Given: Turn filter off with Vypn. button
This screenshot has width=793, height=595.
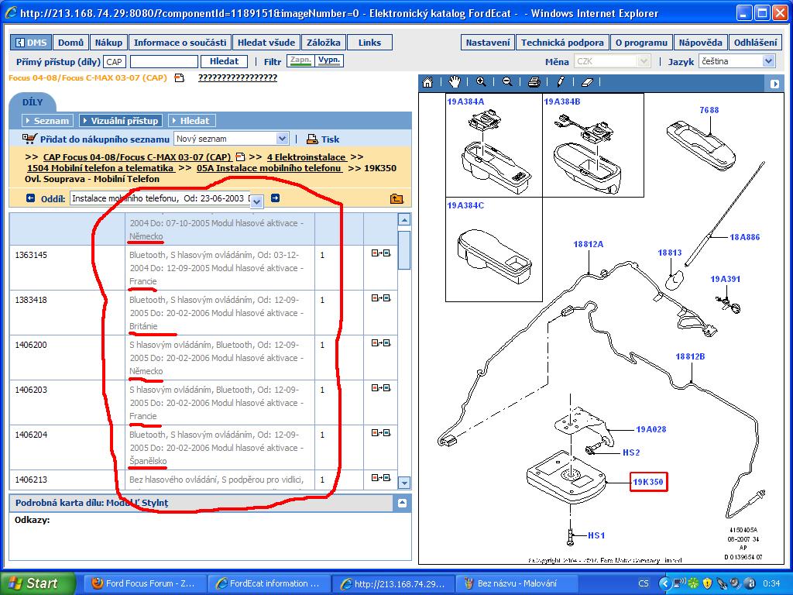Looking at the screenshot, I should (330, 60).
